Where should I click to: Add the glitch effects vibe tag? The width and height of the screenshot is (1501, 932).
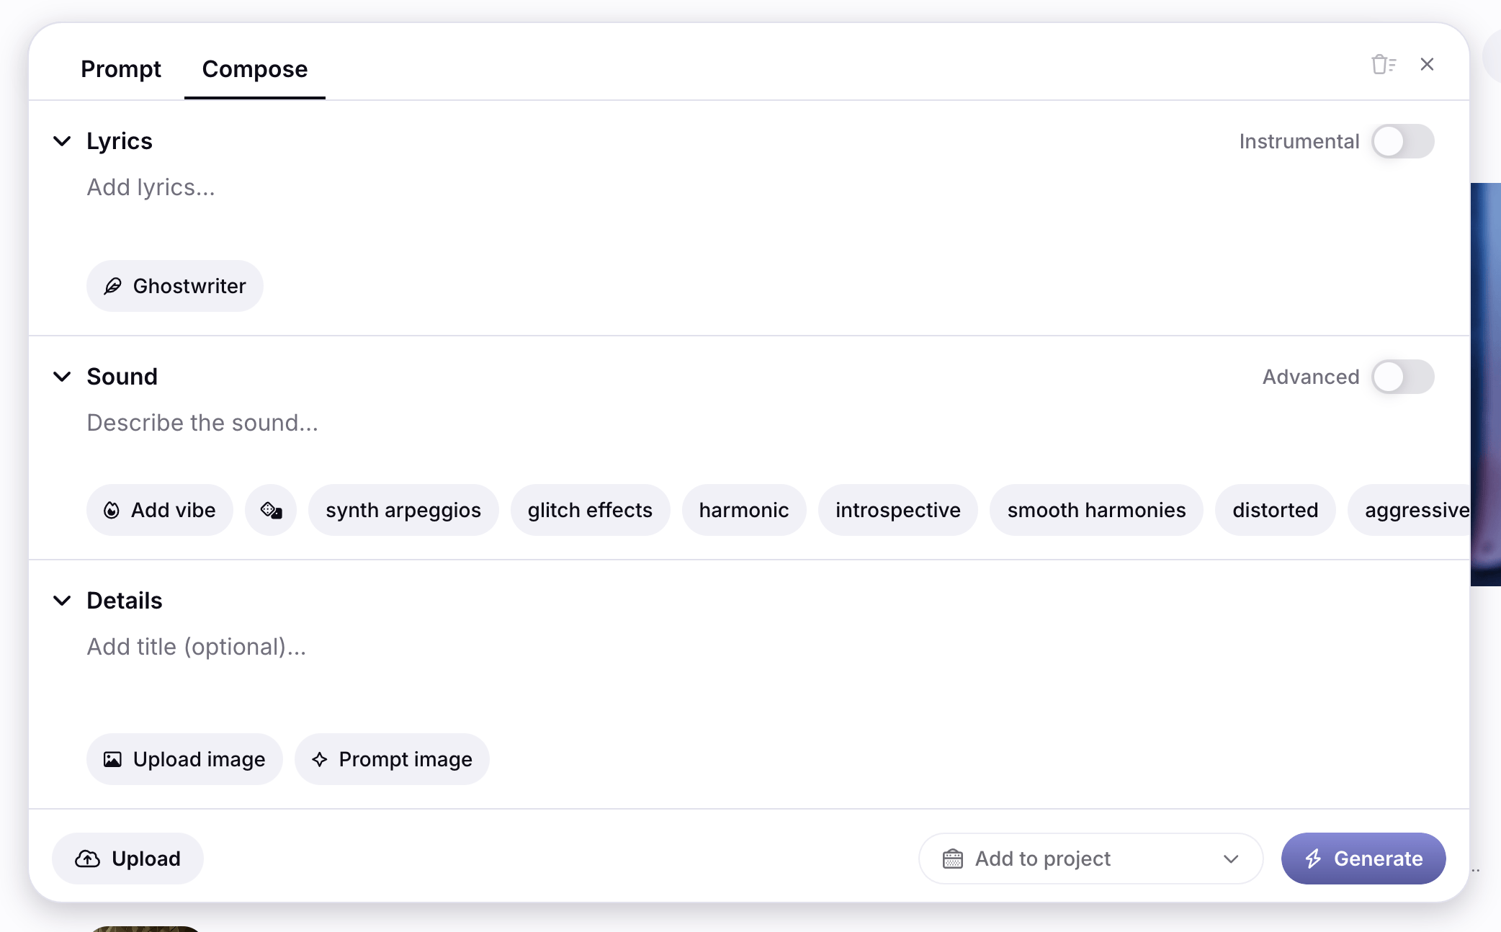point(590,510)
